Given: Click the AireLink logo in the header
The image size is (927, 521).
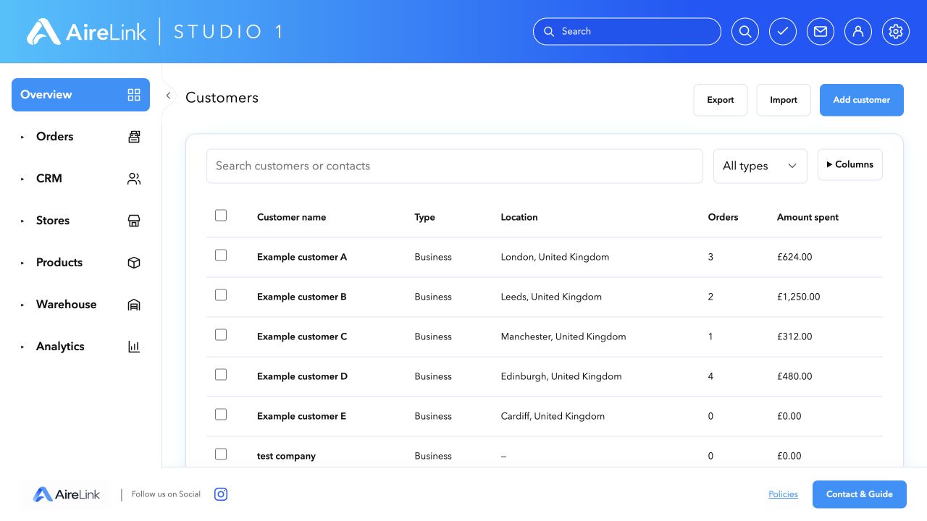Looking at the screenshot, I should 87,32.
